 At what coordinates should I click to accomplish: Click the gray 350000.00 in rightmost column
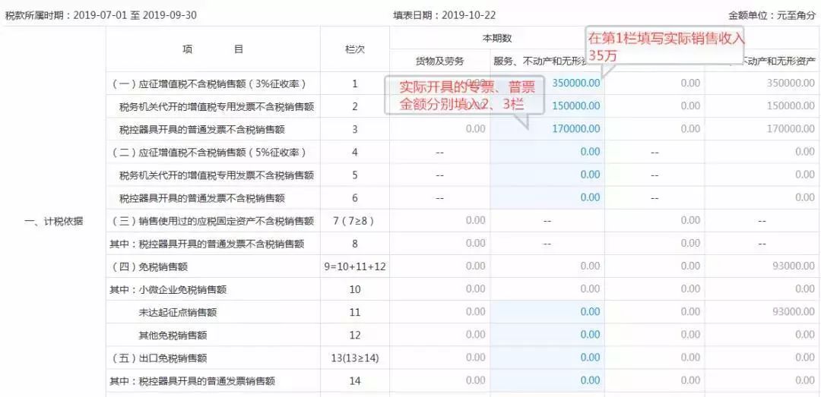(791, 83)
